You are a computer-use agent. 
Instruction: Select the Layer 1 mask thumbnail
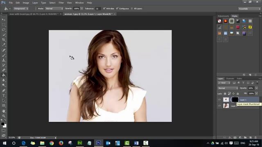pyautogui.click(x=235, y=100)
